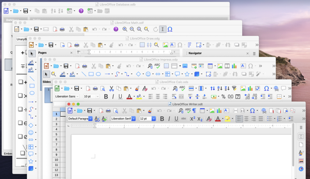Open Liberation Sans font dropdown in Calc
The image size is (310, 179).
pos(77,96)
